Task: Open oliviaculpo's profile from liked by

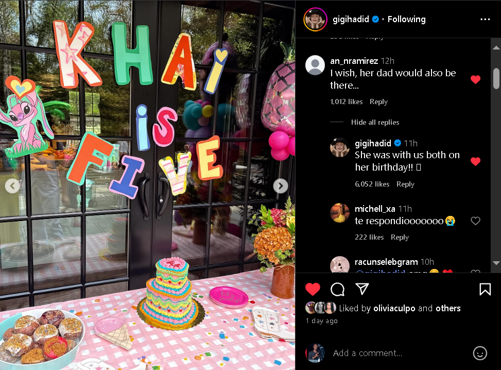Action: [394, 308]
